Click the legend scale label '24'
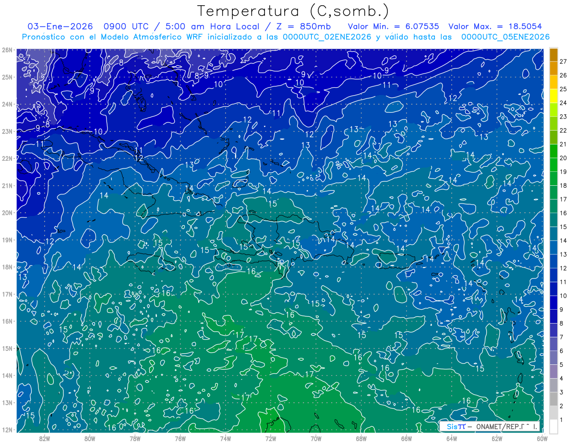The height and width of the screenshot is (445, 576). pyautogui.click(x=564, y=103)
